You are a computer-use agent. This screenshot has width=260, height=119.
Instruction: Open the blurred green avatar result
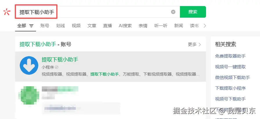pos(29,96)
